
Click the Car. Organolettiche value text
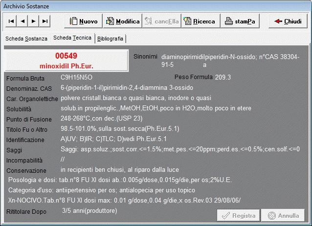tap(136, 98)
